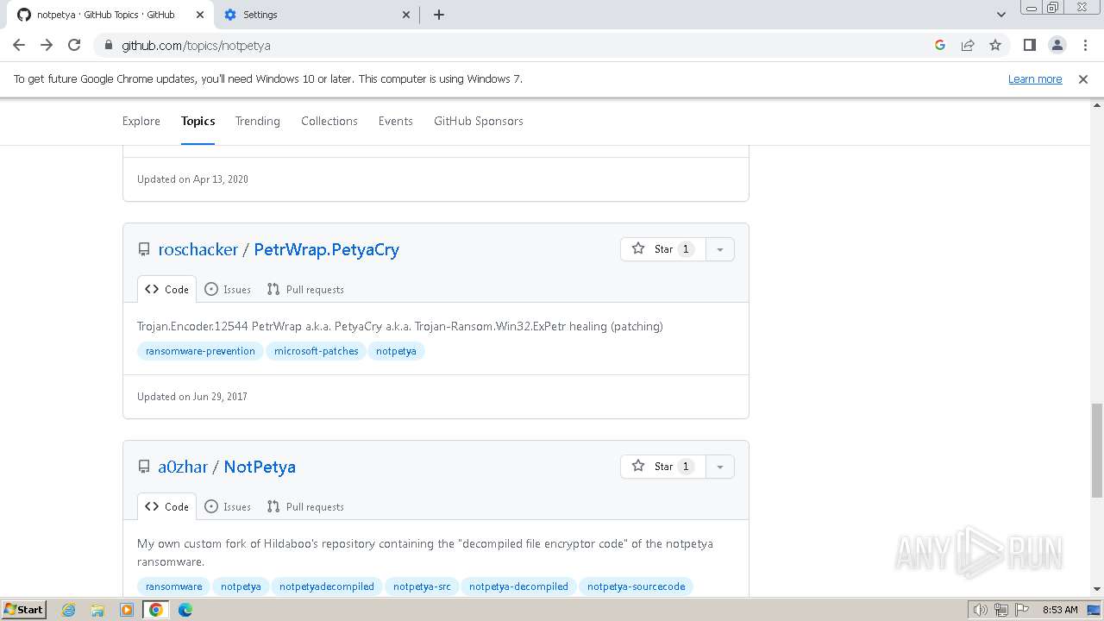
Task: Close the Settings tab
Action: click(x=407, y=15)
